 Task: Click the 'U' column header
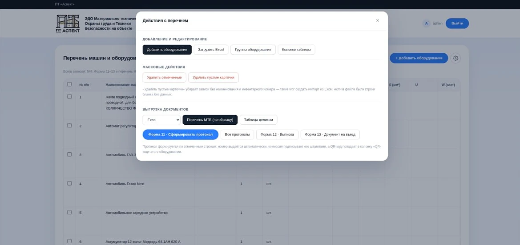[416, 85]
